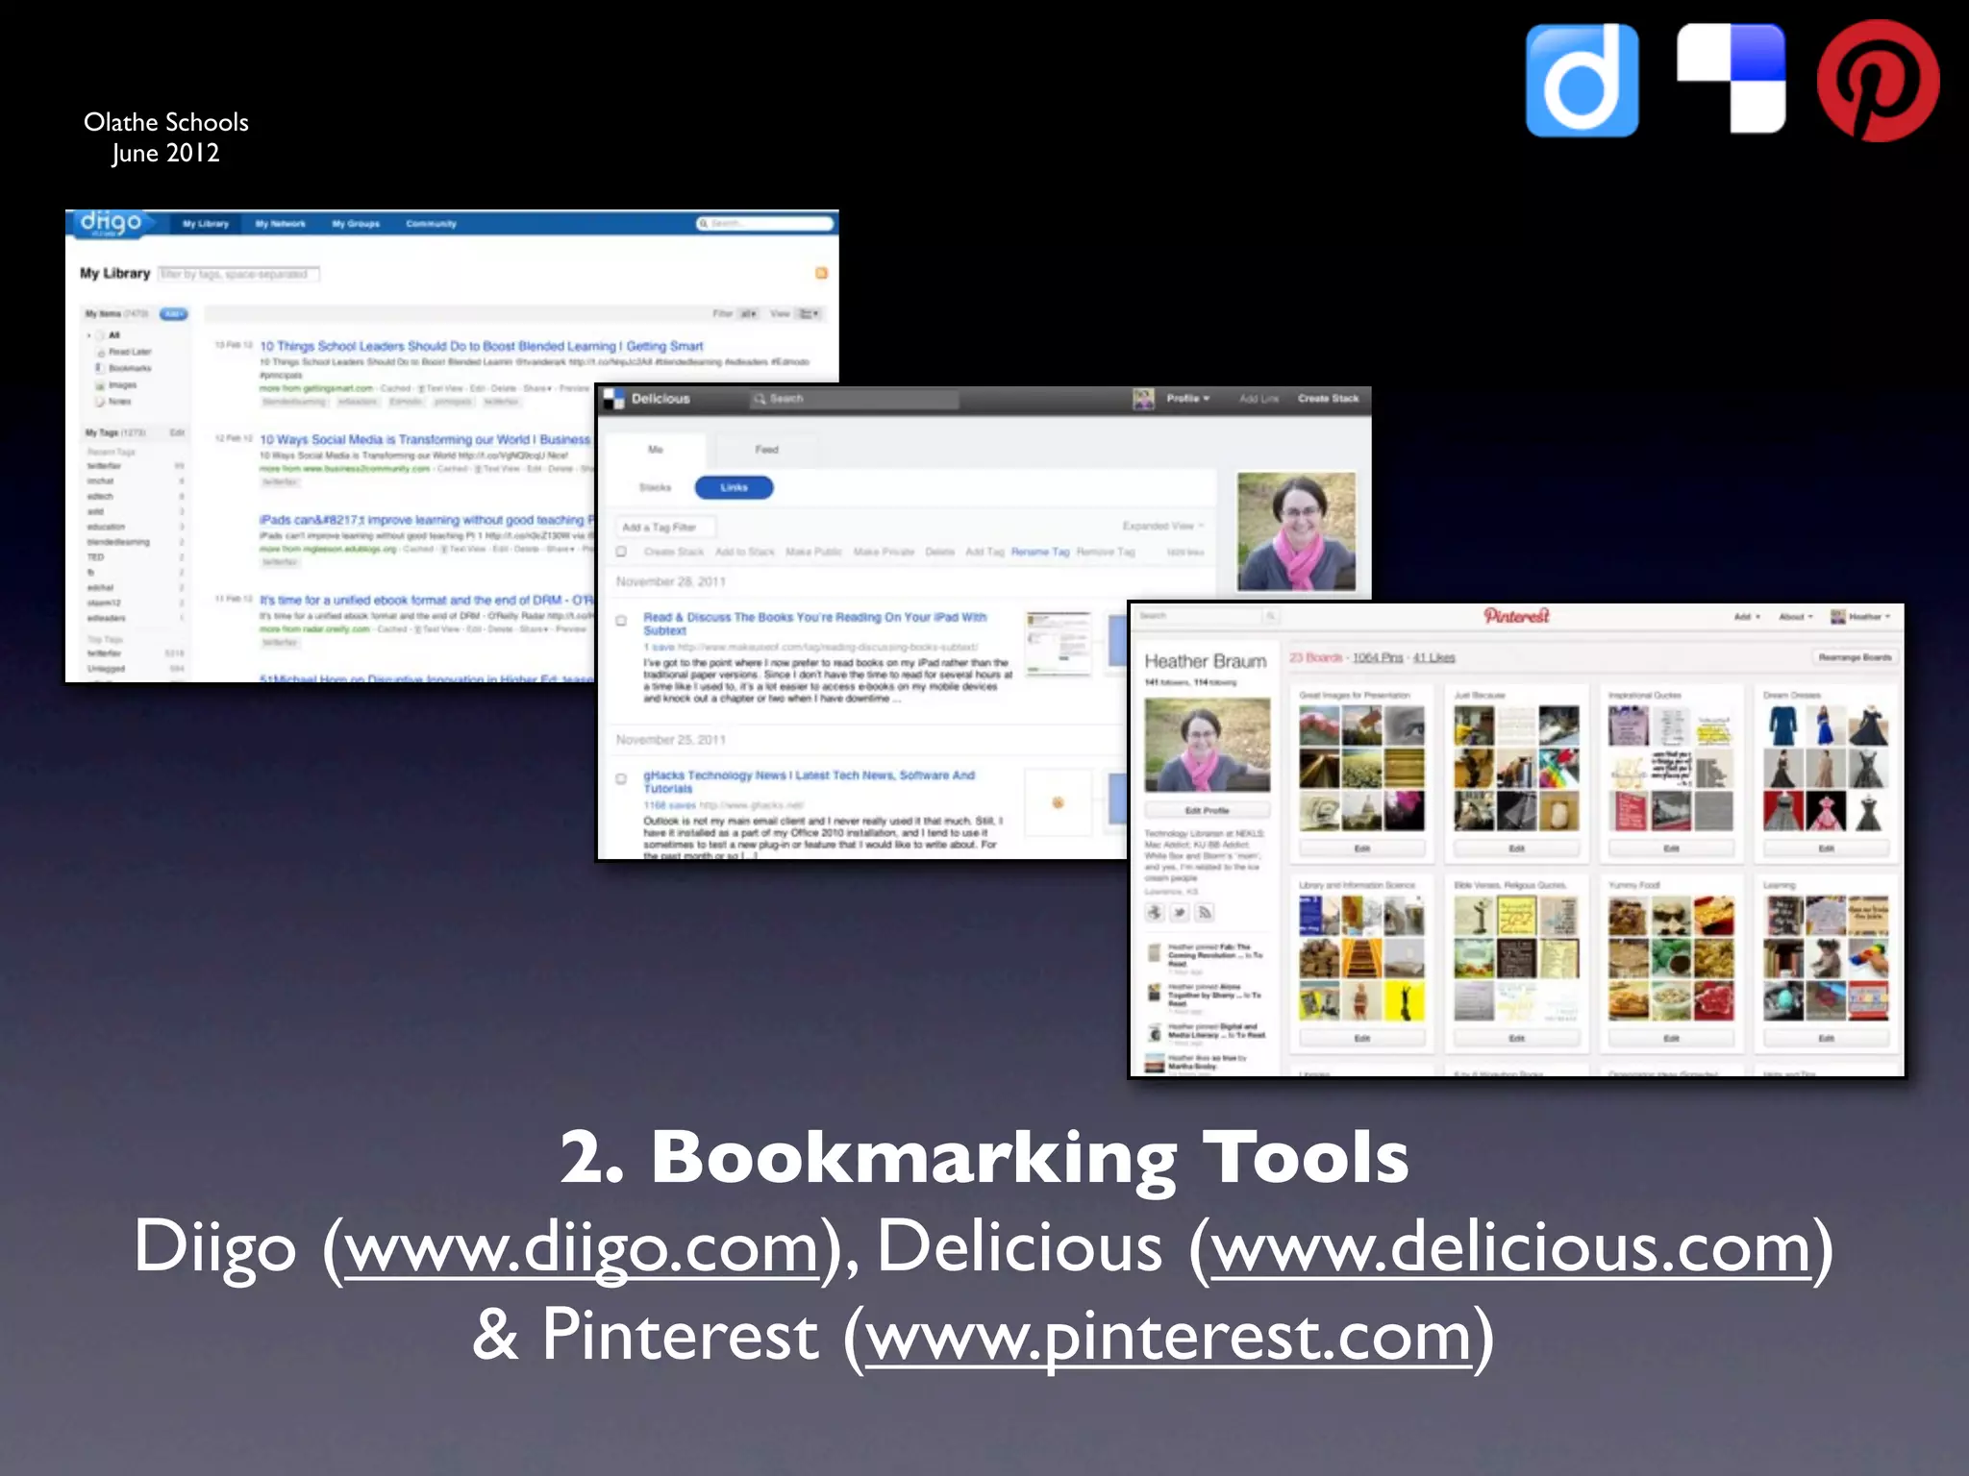Open 'gHacks Technology News' Delicious link
1969x1476 pixels.
coord(810,781)
